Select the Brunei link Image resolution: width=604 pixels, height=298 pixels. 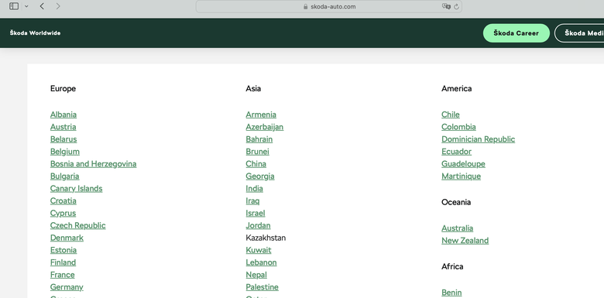pyautogui.click(x=258, y=152)
